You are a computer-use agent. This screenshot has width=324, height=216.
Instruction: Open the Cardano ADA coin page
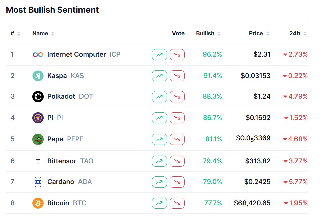(x=61, y=182)
